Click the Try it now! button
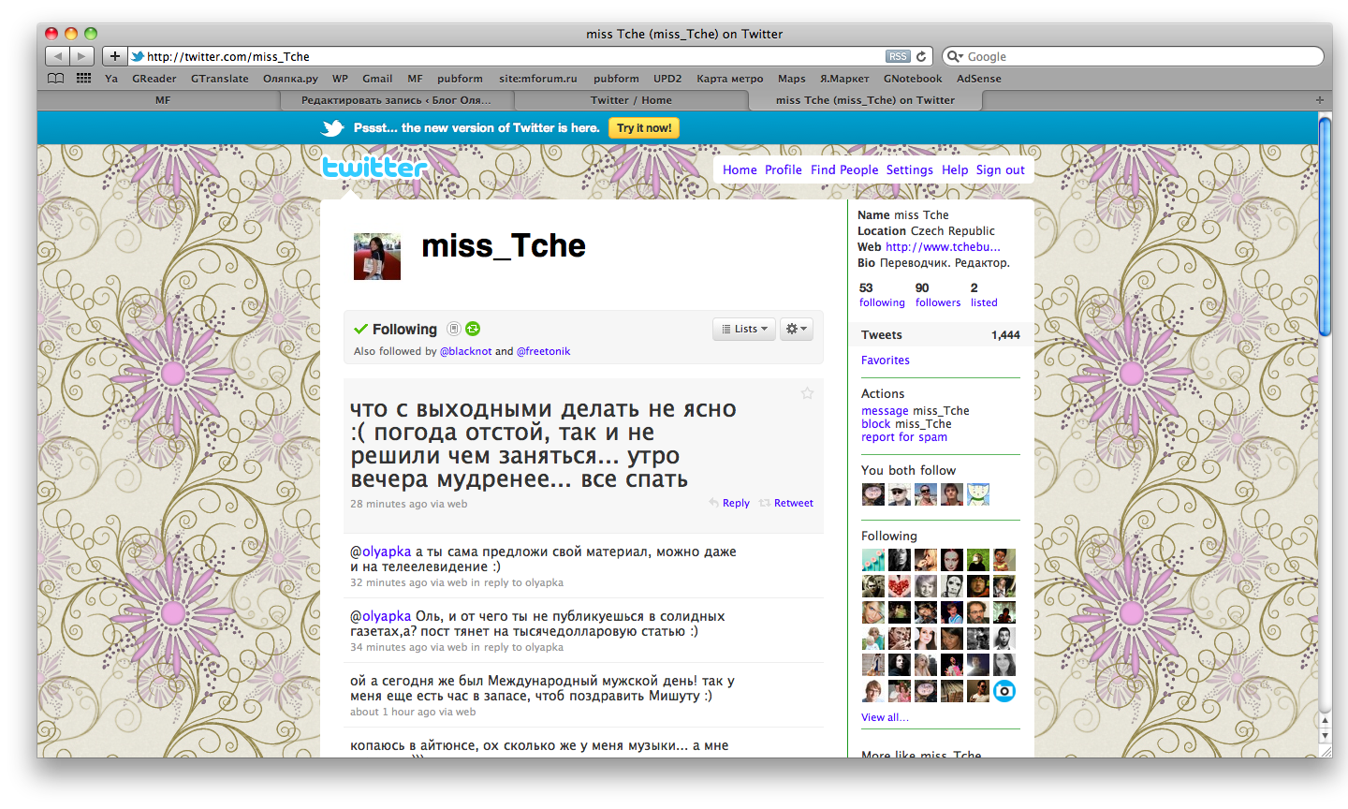Image resolution: width=1348 pixels, height=809 pixels. tap(644, 128)
